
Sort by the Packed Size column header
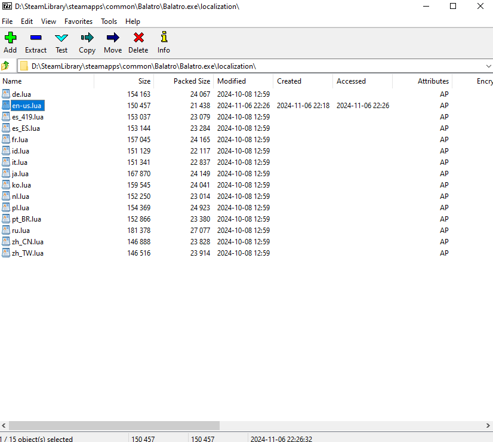click(x=183, y=81)
